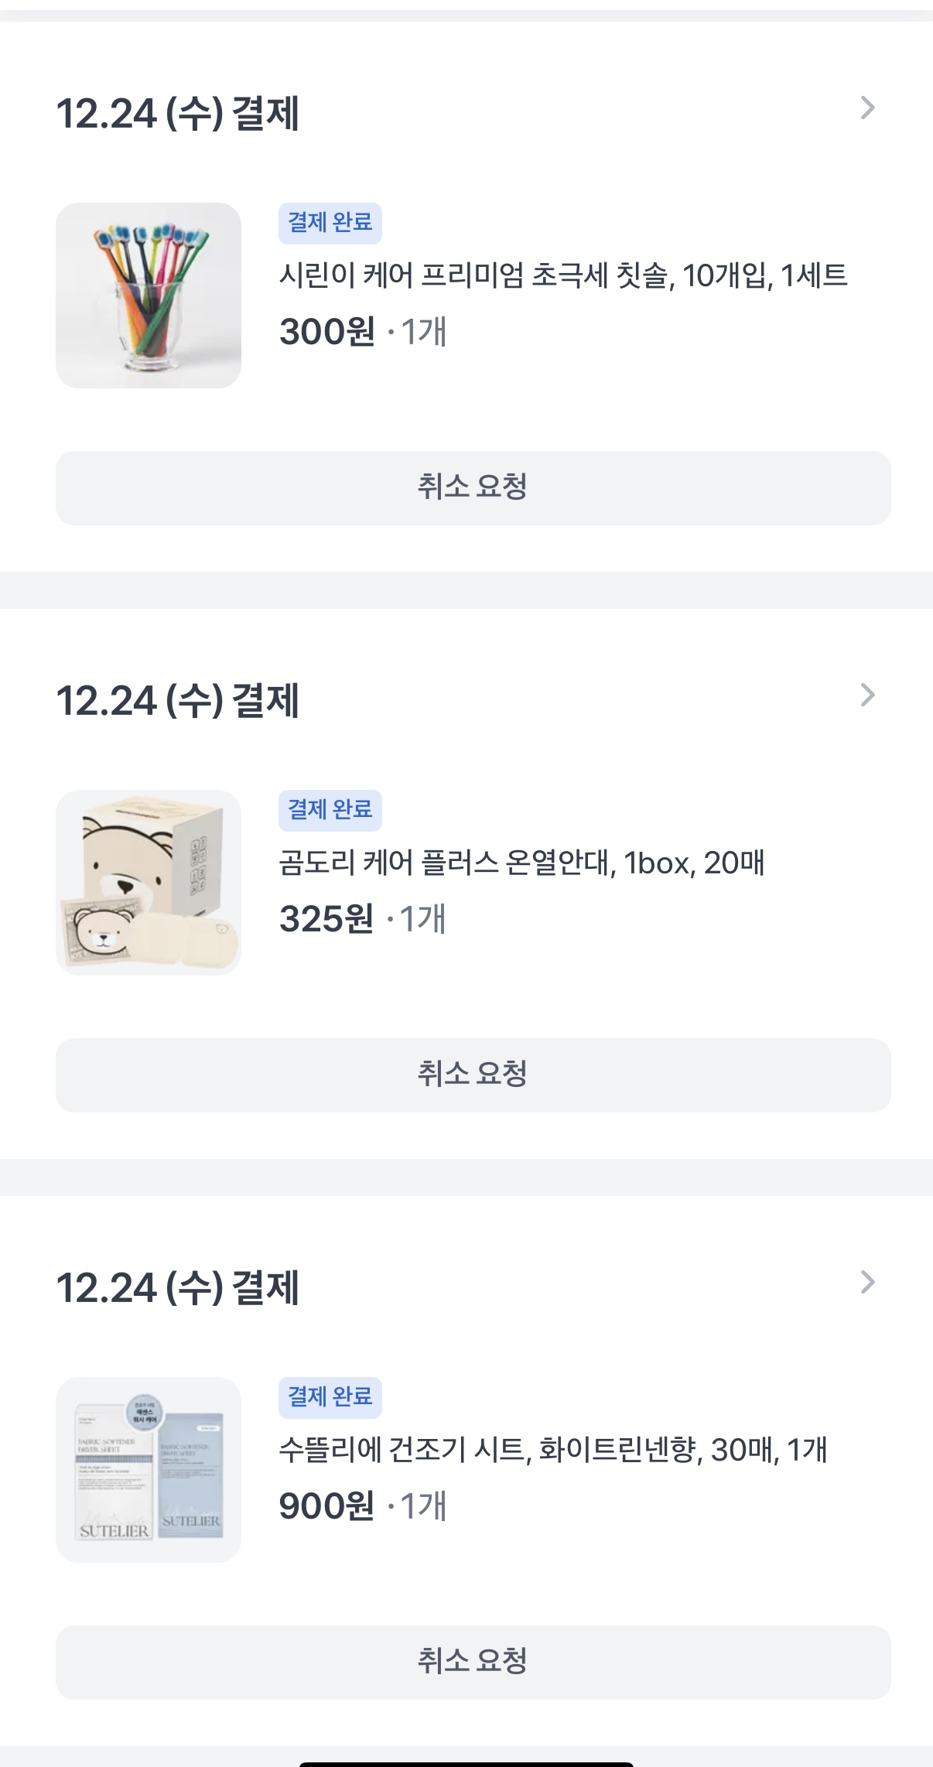
Task: Click the 900원 price of the dryer sheets
Action: [x=327, y=1506]
